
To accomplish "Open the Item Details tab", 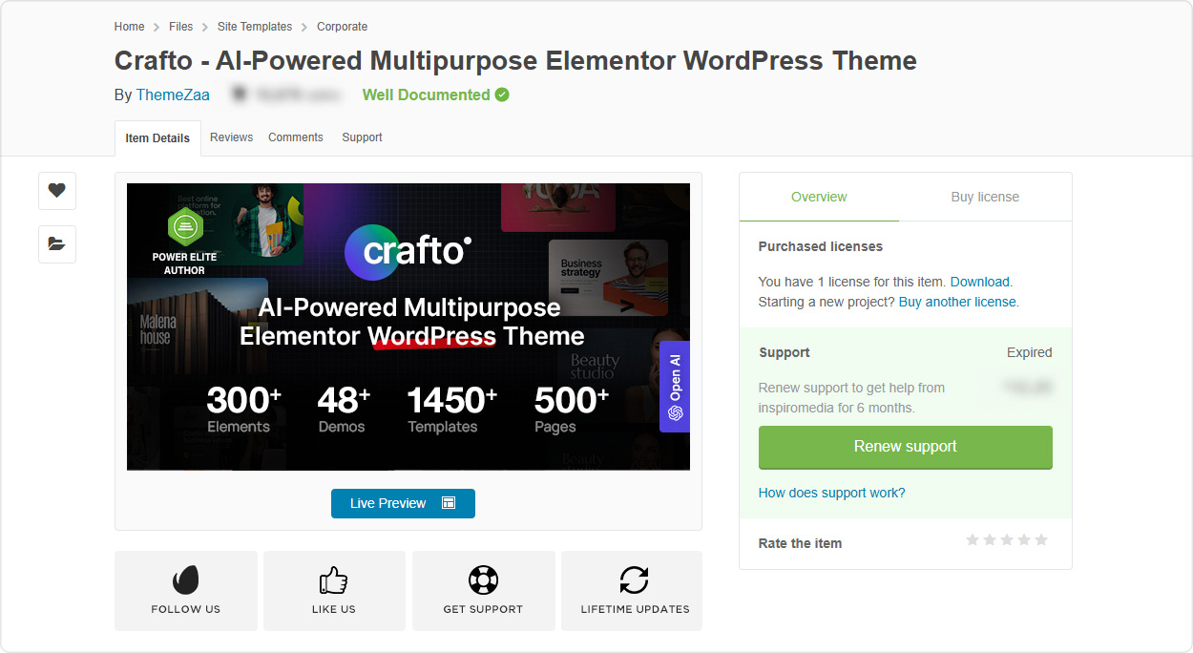I will [x=157, y=137].
